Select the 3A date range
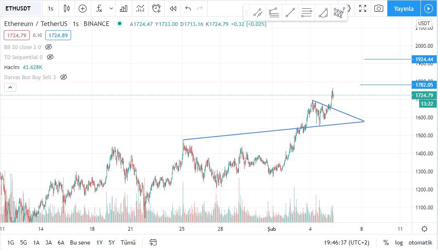The image size is (438, 250). (x=49, y=242)
